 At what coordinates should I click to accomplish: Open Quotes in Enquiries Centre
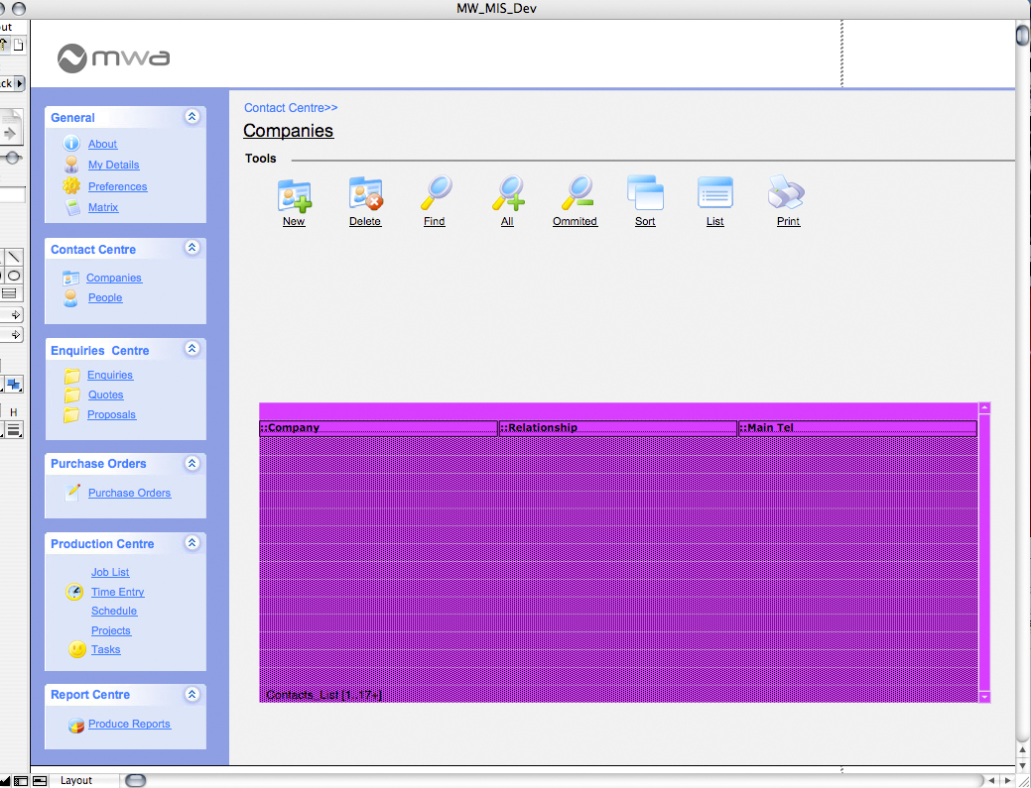click(105, 394)
